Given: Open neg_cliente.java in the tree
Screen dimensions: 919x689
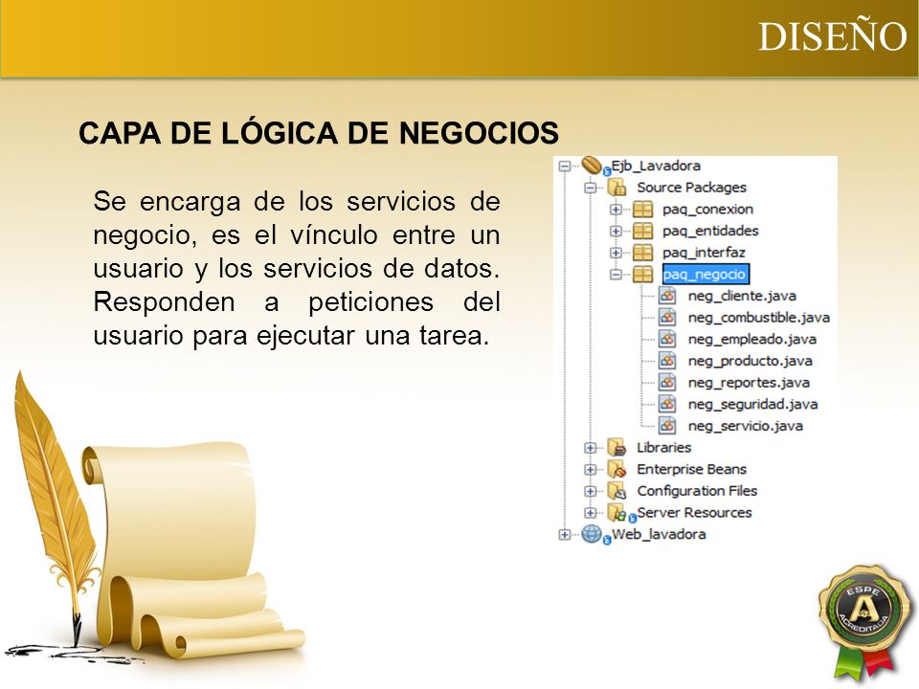Looking at the screenshot, I should [742, 296].
